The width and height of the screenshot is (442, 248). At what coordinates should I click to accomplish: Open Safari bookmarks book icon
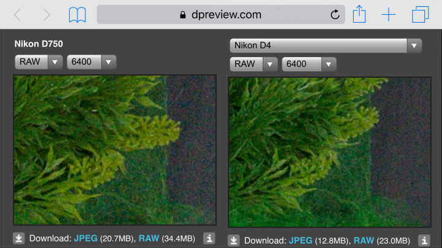(x=77, y=15)
